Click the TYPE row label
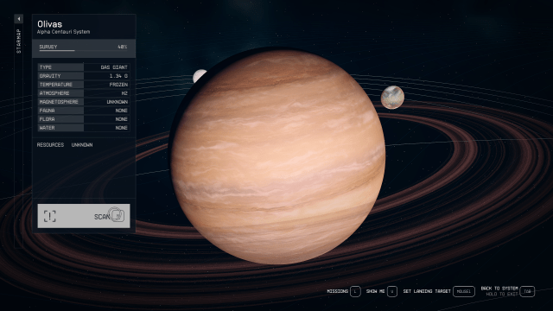Viewport: 553px width, 311px height. coord(46,67)
